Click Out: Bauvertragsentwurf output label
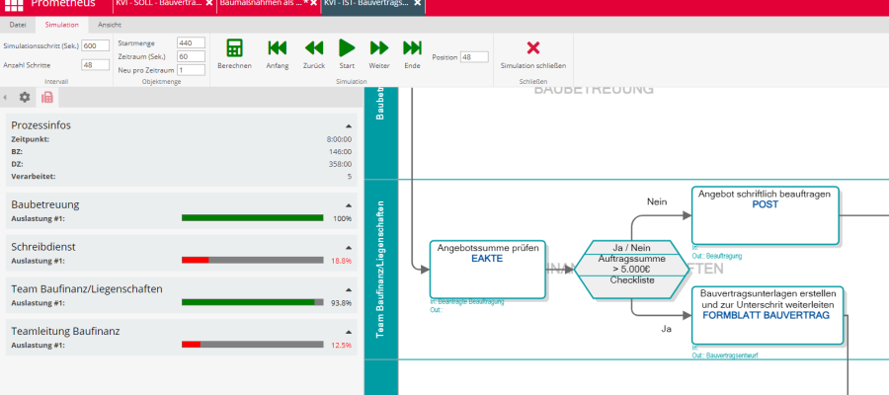This screenshot has height=395, width=889. tap(725, 355)
